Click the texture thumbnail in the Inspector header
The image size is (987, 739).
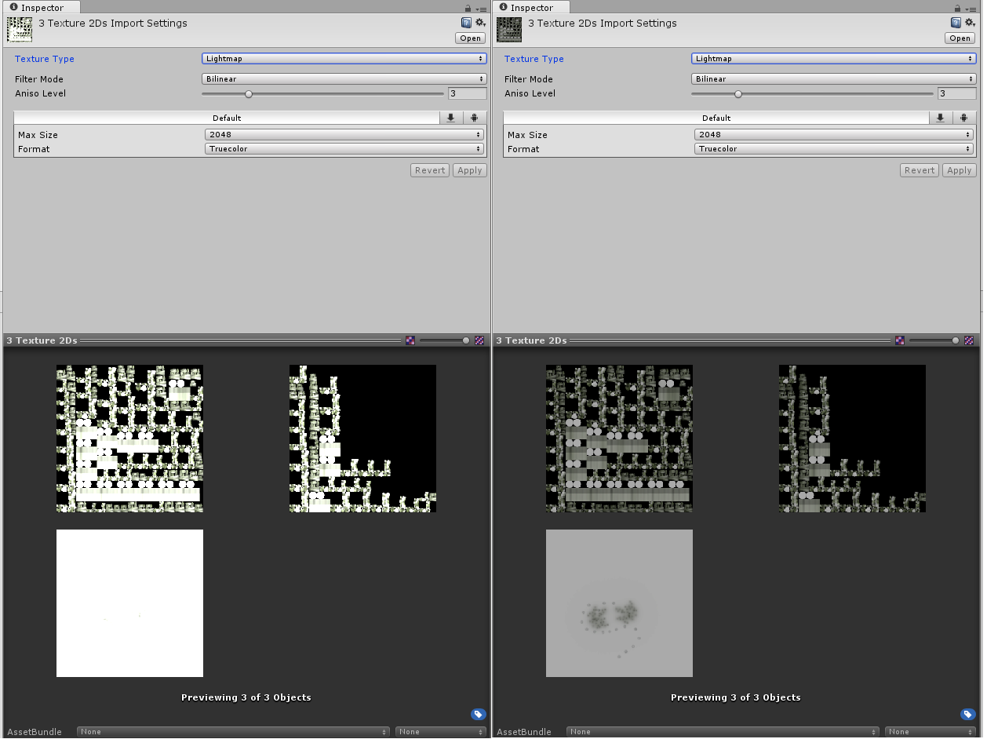(19, 29)
